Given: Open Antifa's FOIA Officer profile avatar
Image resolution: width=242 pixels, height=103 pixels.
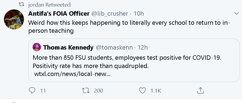Looking at the screenshot, I should click(x=14, y=19).
